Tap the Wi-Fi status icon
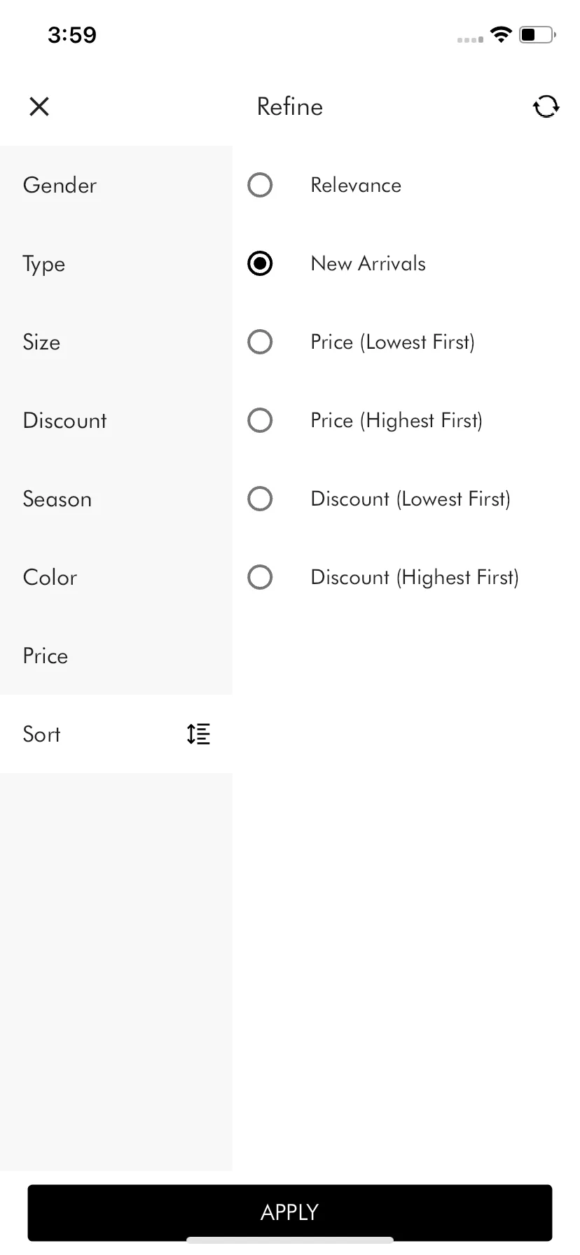Image resolution: width=580 pixels, height=1255 pixels. pos(501,34)
